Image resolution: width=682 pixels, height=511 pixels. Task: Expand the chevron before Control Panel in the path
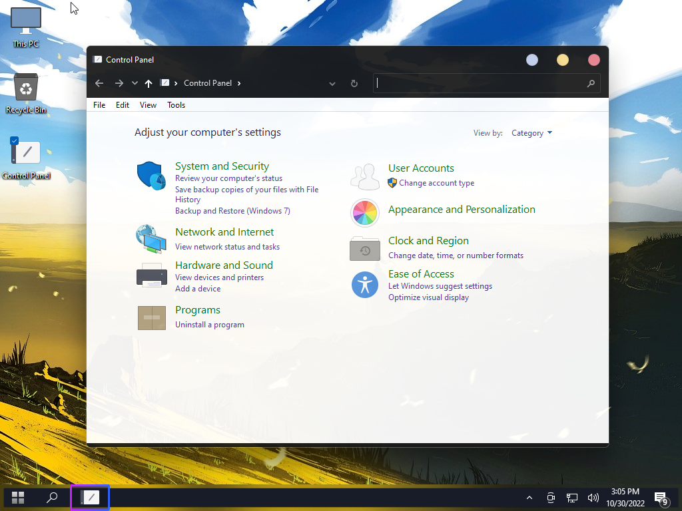(x=176, y=83)
